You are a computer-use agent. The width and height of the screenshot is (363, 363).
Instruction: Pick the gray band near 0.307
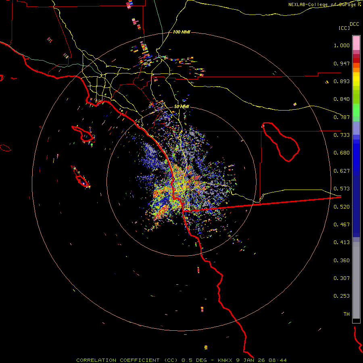pos(356,280)
